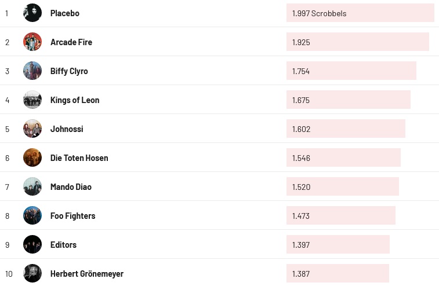Click the Biffy Clyro avatar

32,71
